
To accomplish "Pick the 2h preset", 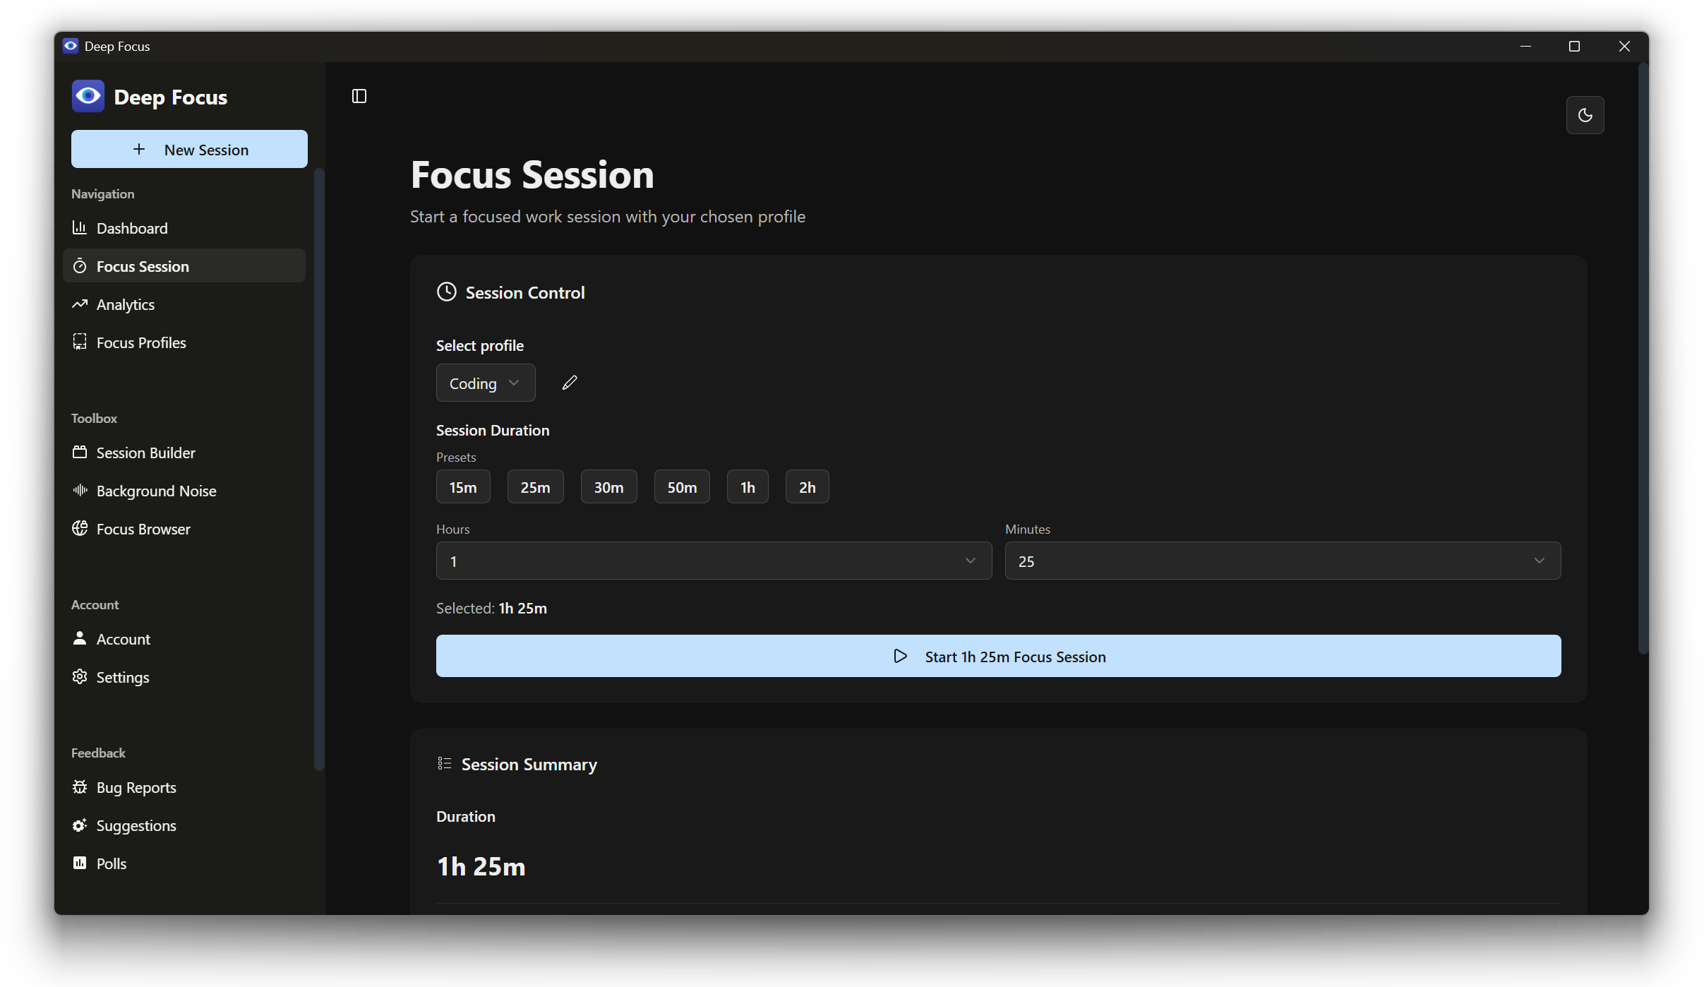I will 807,486.
